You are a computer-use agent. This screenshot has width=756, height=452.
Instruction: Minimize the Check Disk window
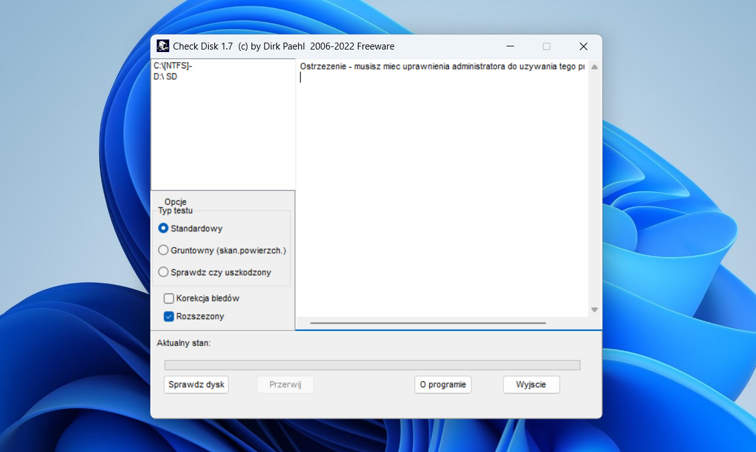point(509,46)
